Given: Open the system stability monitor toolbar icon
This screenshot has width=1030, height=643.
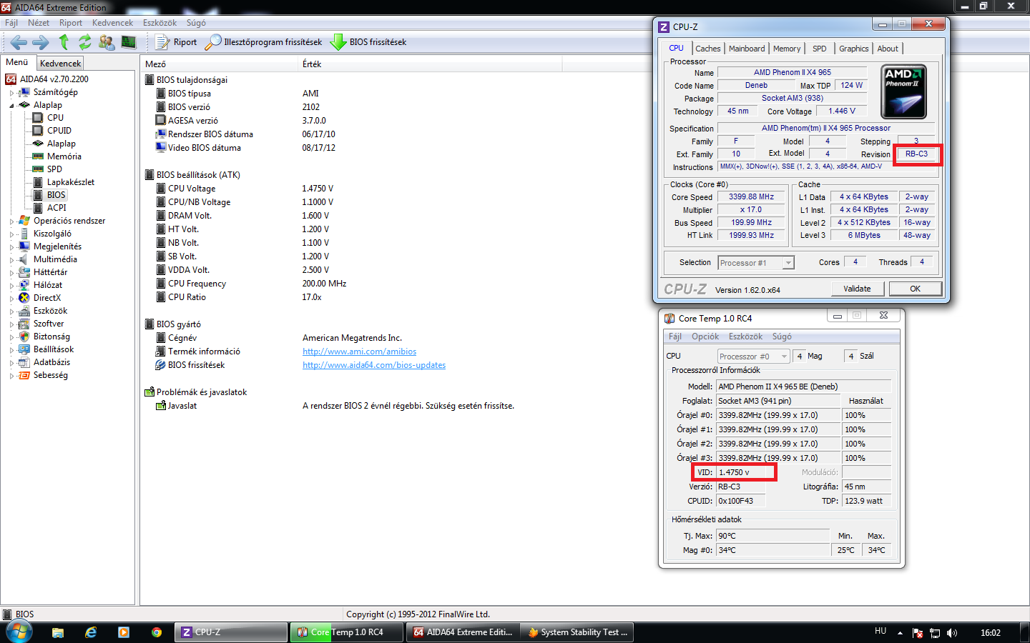Looking at the screenshot, I should point(128,42).
